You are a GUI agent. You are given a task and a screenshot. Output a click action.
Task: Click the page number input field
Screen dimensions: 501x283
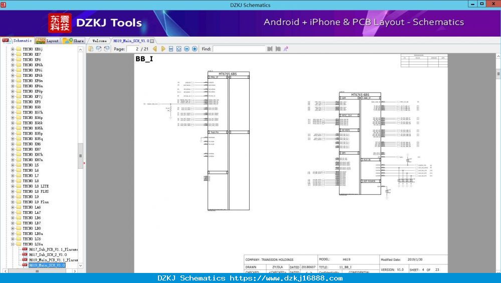133,49
